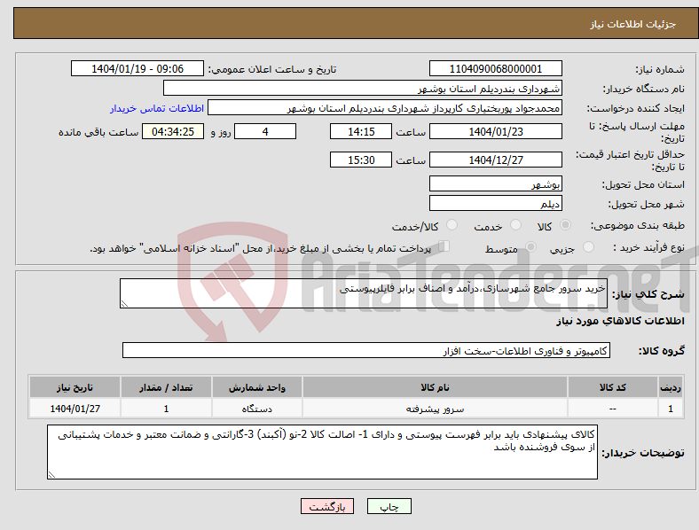Click the delivery city field دیلم
699x530 pixels.
tap(495, 204)
